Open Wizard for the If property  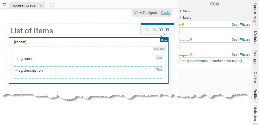click(241, 25)
